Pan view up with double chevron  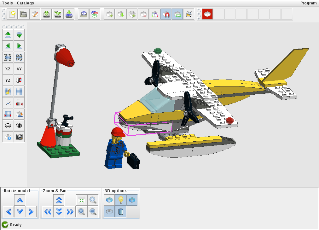pyautogui.click(x=59, y=200)
